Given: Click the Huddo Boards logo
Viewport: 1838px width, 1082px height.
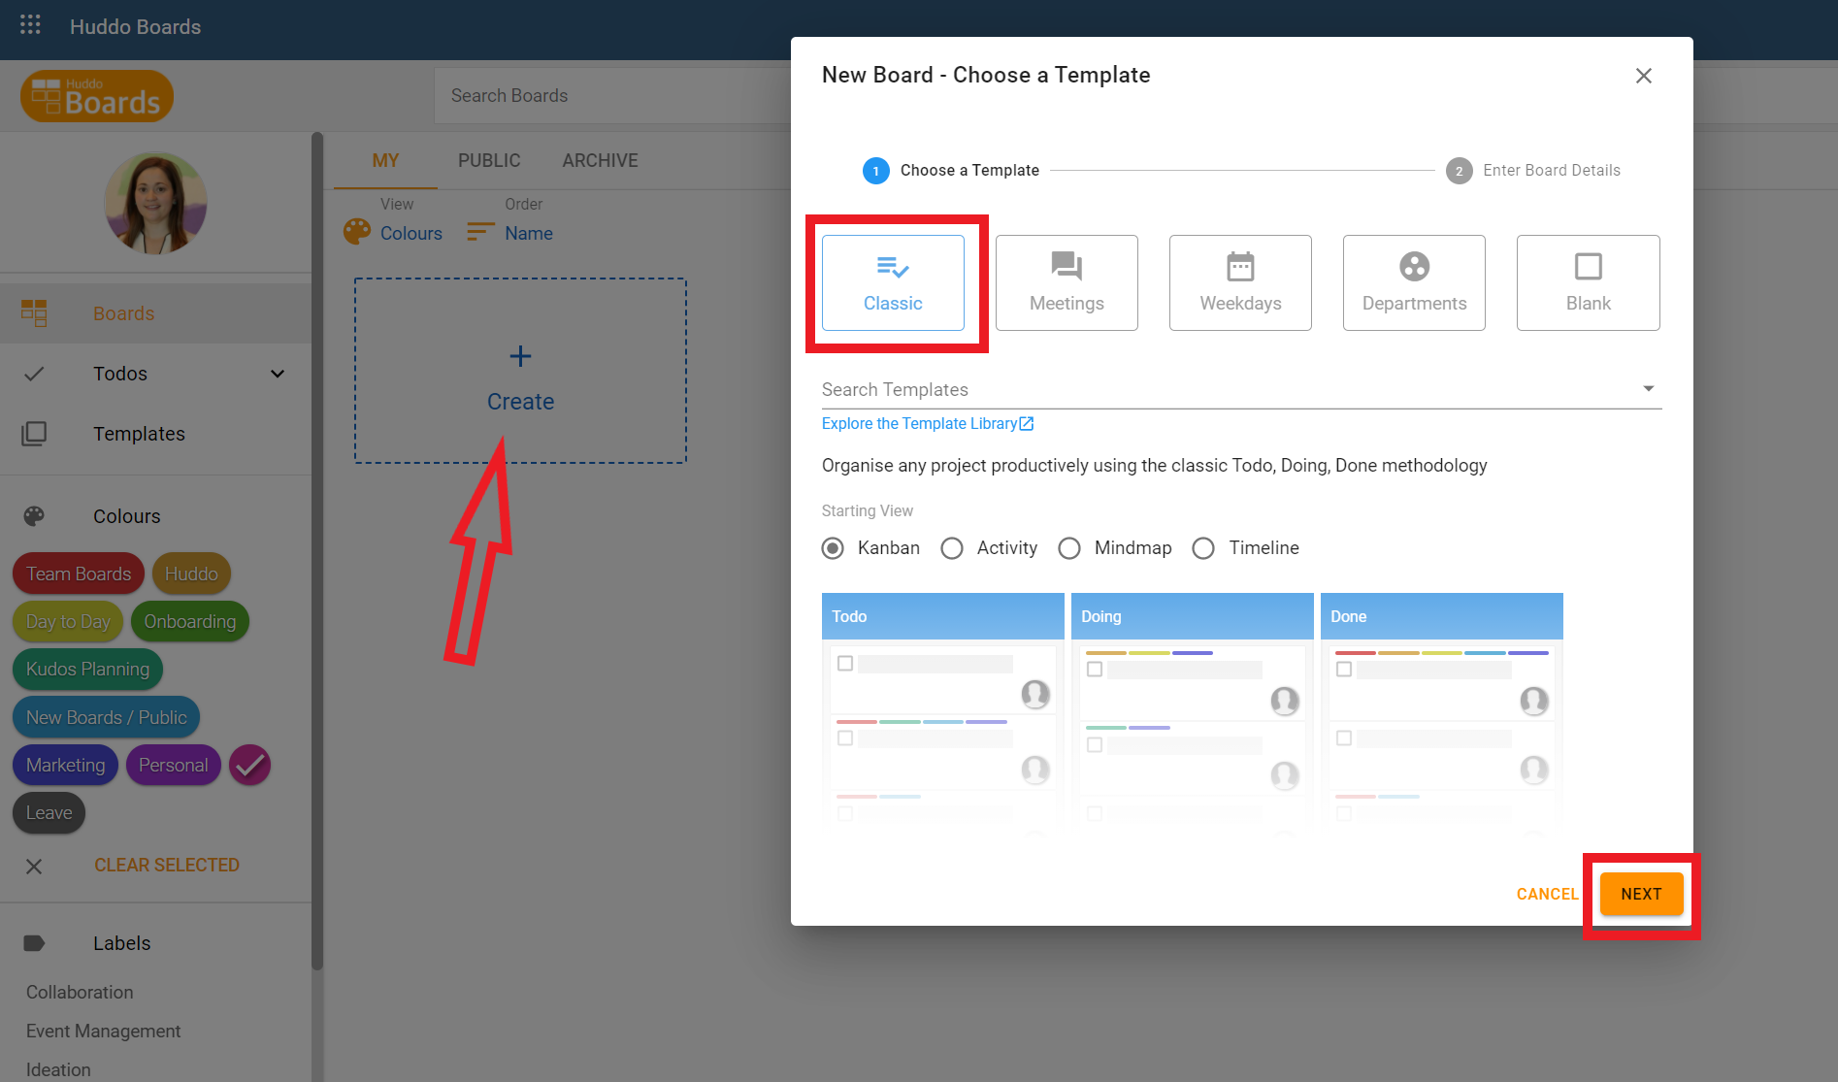Looking at the screenshot, I should [x=97, y=96].
